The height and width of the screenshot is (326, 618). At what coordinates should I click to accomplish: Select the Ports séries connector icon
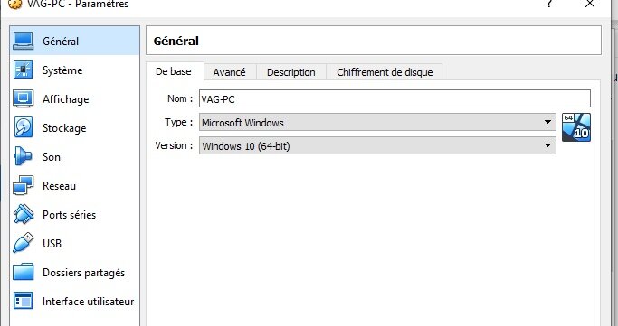coord(24,214)
